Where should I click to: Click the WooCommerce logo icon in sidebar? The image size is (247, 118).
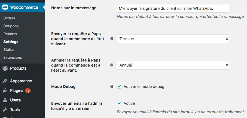tap(5, 7)
